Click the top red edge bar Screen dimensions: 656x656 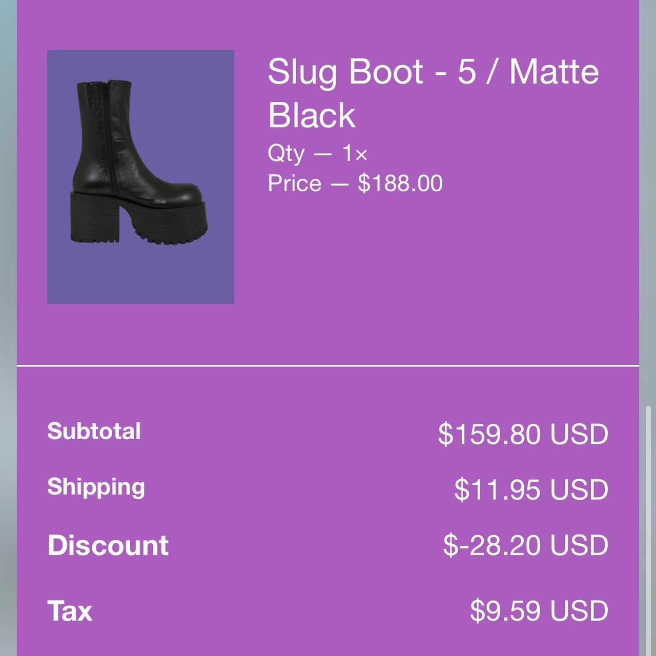click(x=328, y=2)
